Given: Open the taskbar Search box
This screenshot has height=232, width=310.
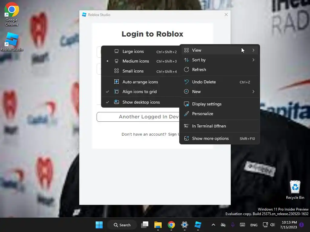Looking at the screenshot, I should coord(122,225).
